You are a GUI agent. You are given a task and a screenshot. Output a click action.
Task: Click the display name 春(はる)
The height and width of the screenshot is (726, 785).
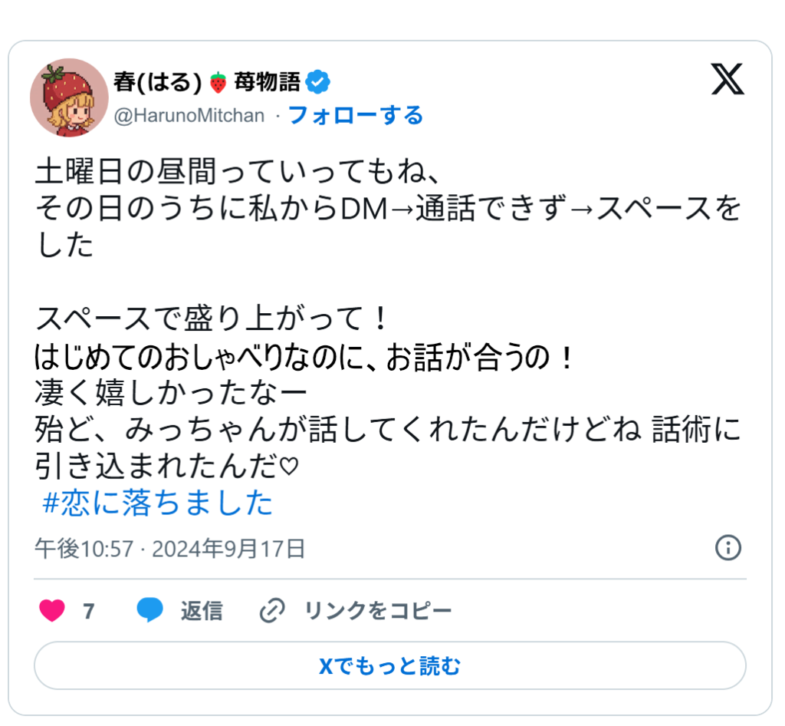point(158,82)
